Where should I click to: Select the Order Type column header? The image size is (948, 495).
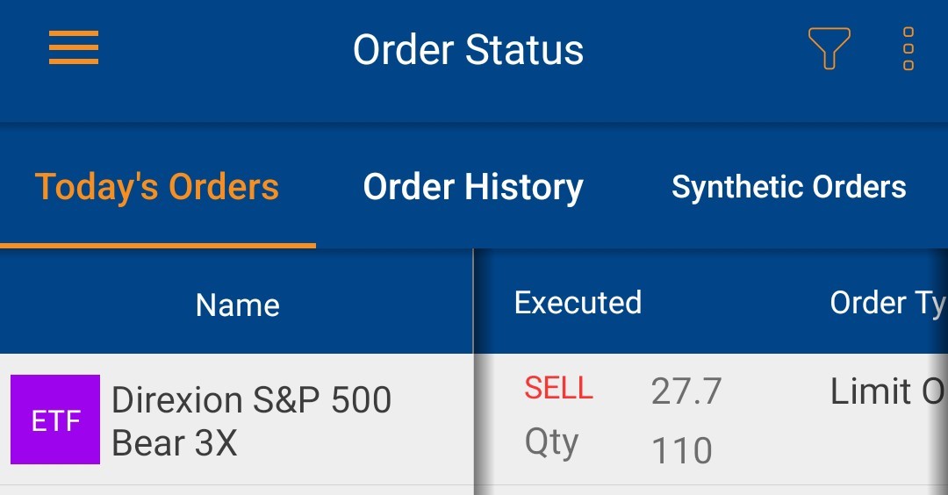(887, 302)
